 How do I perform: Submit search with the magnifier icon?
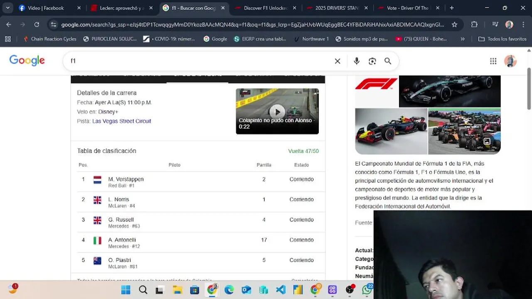388,61
